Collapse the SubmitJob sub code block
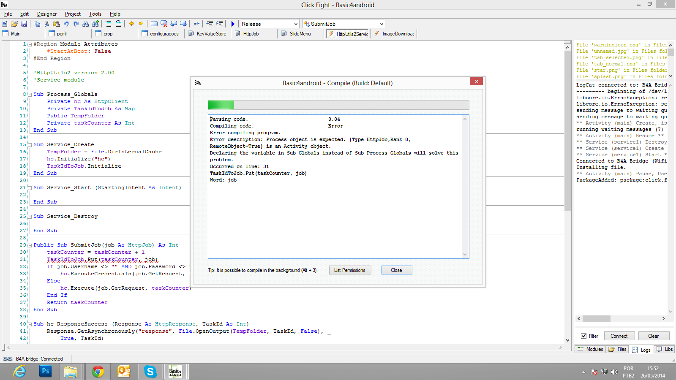Screen dimensions: 676x380 click(30, 245)
